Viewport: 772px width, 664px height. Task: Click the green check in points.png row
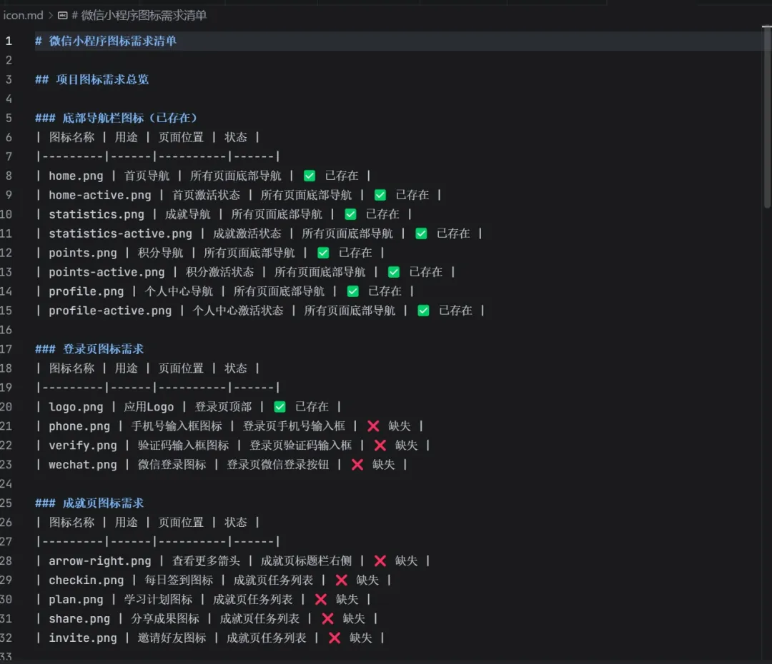[x=323, y=253]
